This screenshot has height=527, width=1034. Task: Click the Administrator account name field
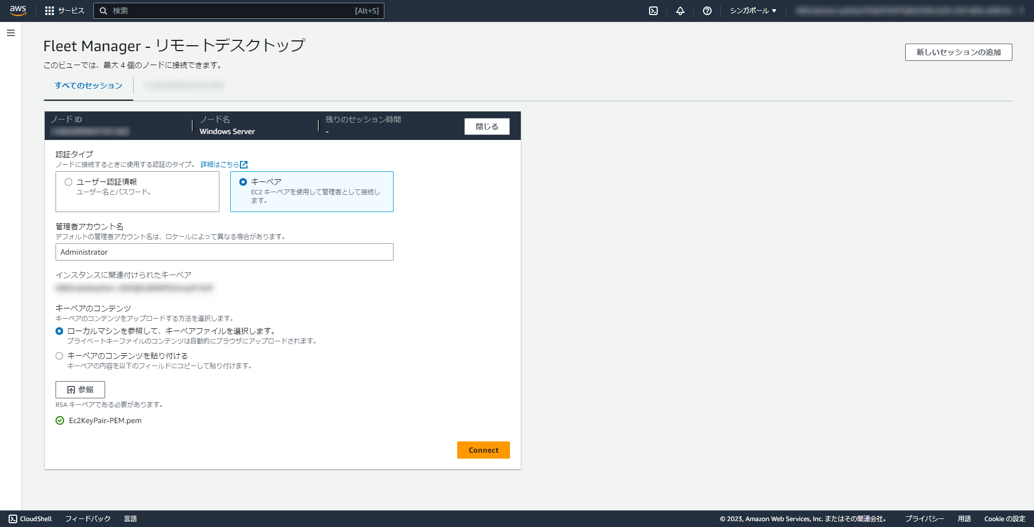(x=224, y=252)
